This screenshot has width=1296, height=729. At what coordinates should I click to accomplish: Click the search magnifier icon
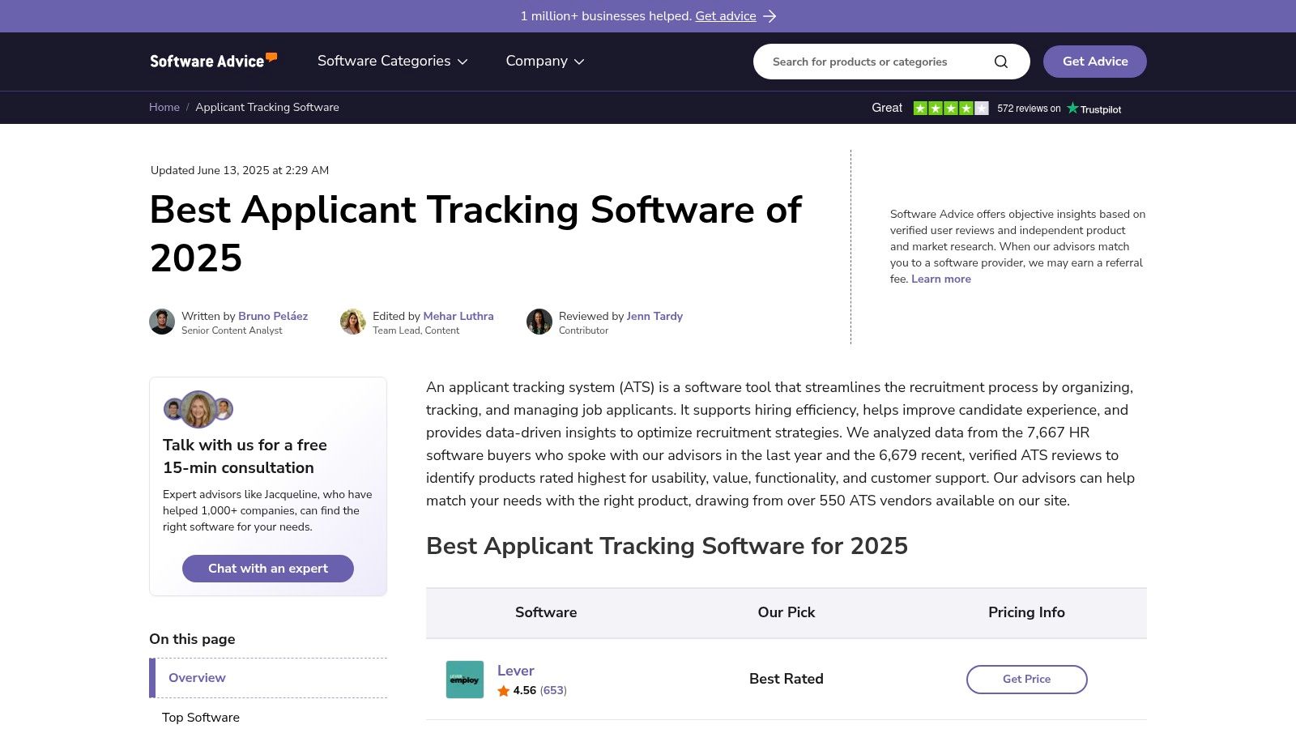coord(1001,62)
